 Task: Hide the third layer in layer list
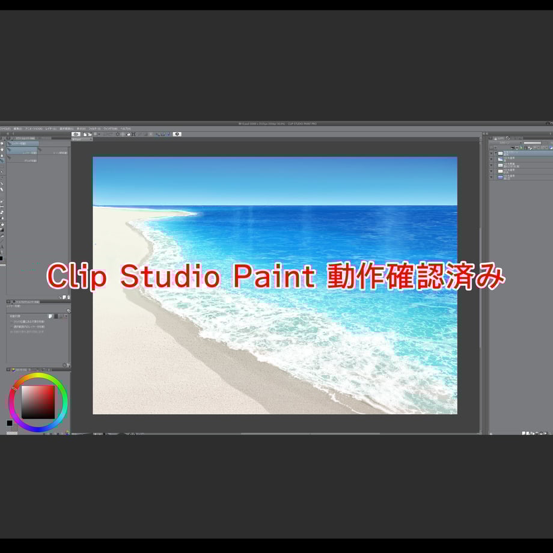point(491,165)
